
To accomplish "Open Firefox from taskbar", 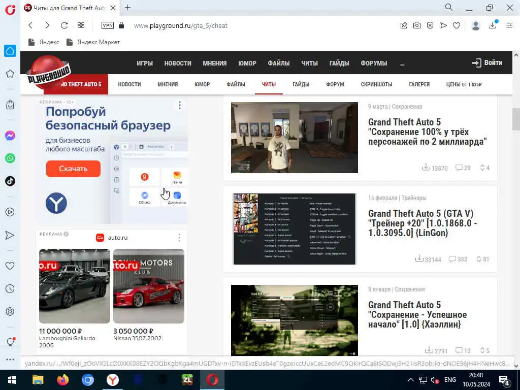I will 62,380.
